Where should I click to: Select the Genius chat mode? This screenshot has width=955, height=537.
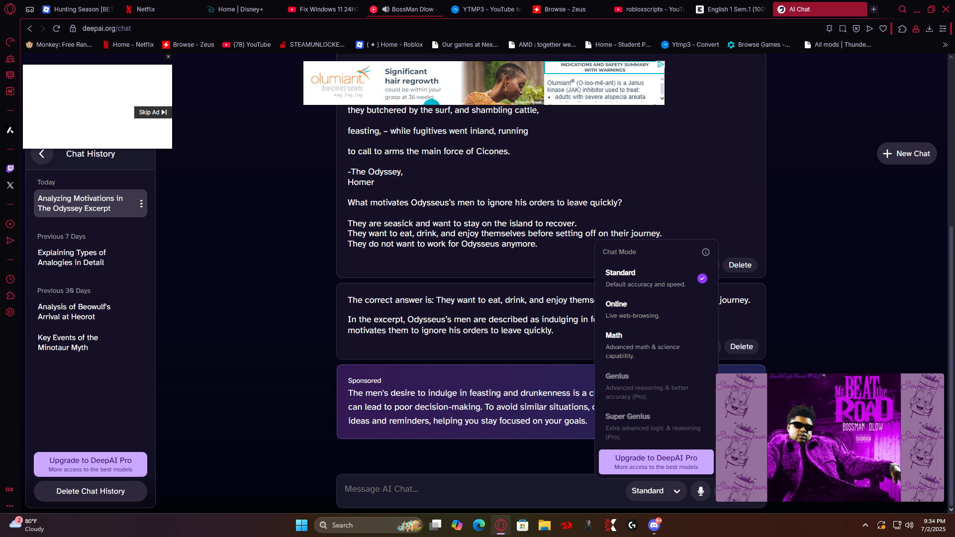tap(656, 386)
